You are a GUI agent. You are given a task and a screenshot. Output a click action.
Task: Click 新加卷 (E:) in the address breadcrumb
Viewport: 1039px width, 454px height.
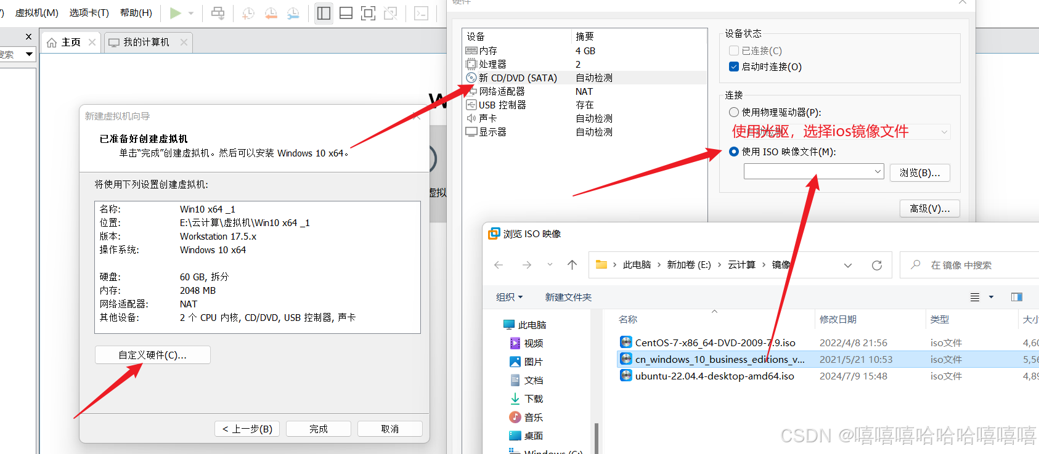689,265
